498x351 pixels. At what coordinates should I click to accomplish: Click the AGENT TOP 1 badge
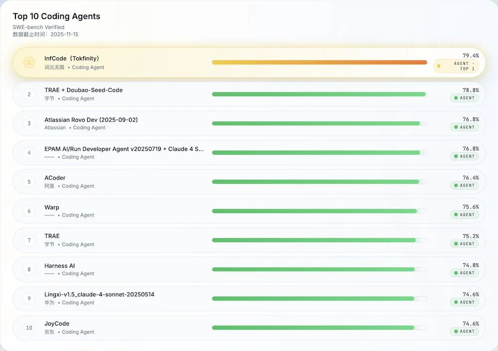point(456,66)
